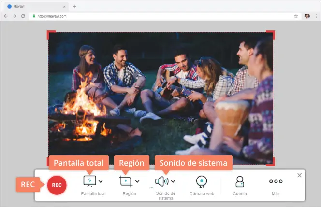Click the Cámara web label text
321x207 pixels.
202,193
